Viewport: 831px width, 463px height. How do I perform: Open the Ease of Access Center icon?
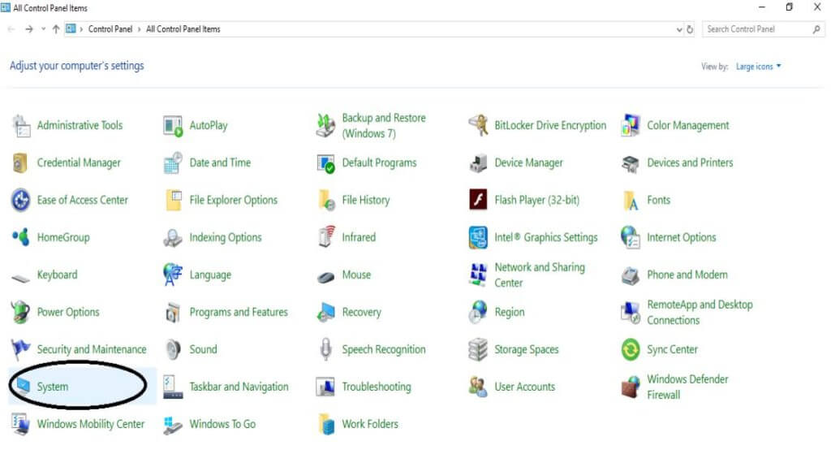pos(20,201)
